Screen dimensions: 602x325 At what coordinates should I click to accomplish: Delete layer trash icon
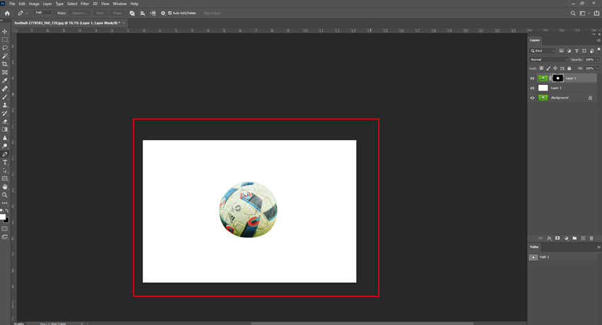pos(591,239)
